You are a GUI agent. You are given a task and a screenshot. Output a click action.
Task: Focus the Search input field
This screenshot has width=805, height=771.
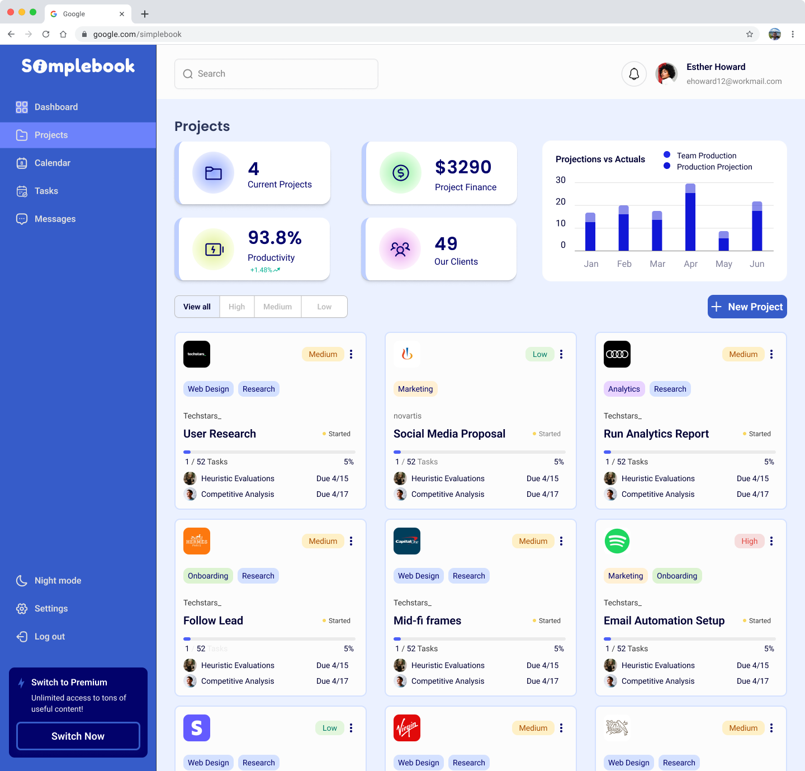tap(276, 74)
